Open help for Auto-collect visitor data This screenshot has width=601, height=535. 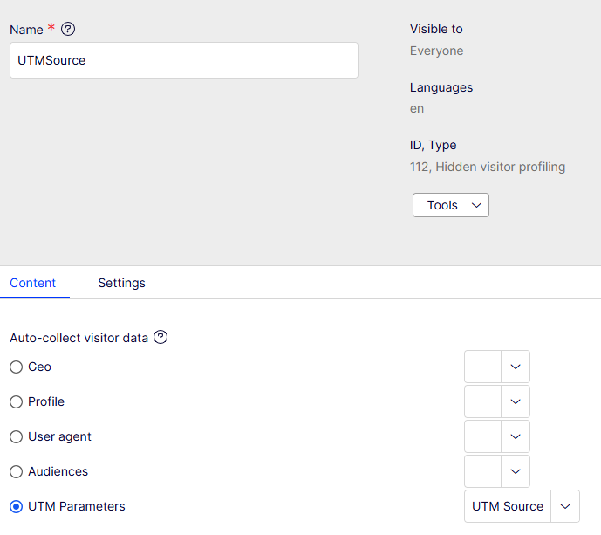[x=160, y=338]
